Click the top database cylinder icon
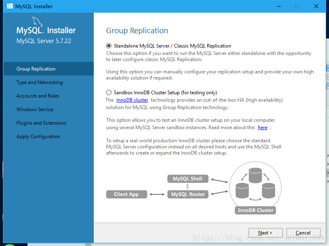This screenshot has width=329, height=246. [x=255, y=175]
